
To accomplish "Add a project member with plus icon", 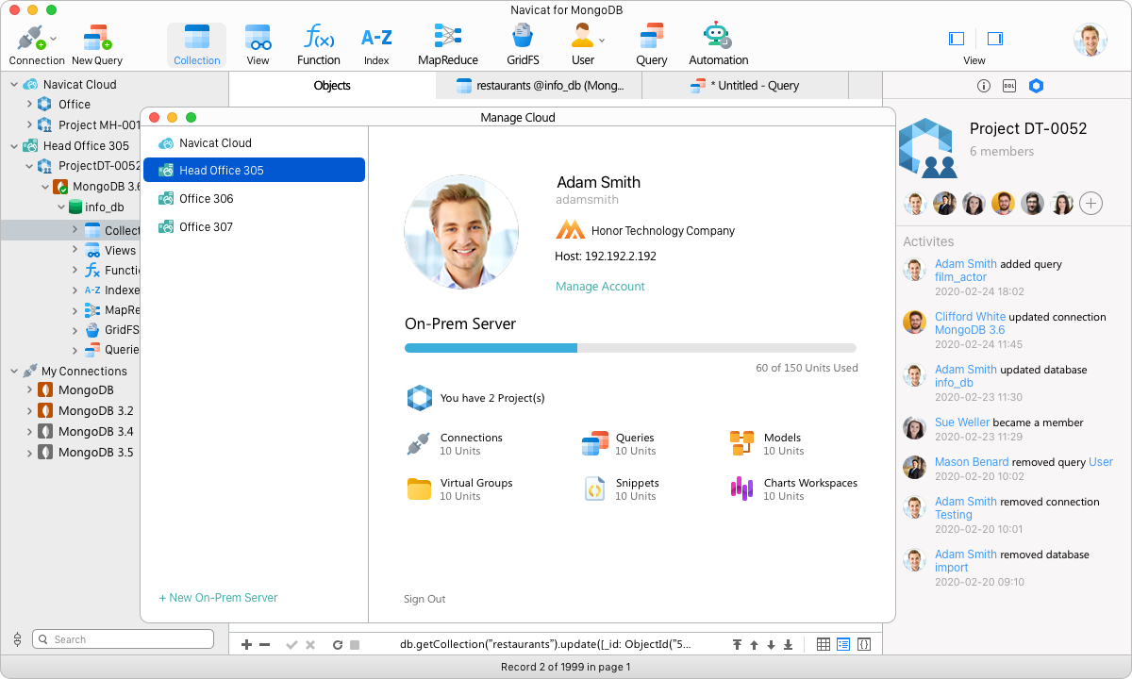I will point(1090,203).
